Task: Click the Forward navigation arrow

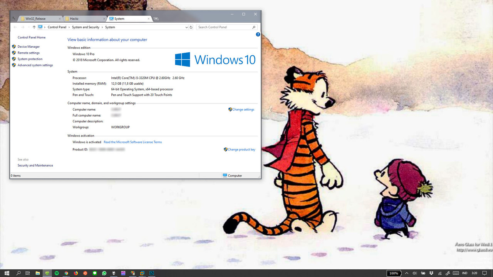Action: (x=23, y=27)
